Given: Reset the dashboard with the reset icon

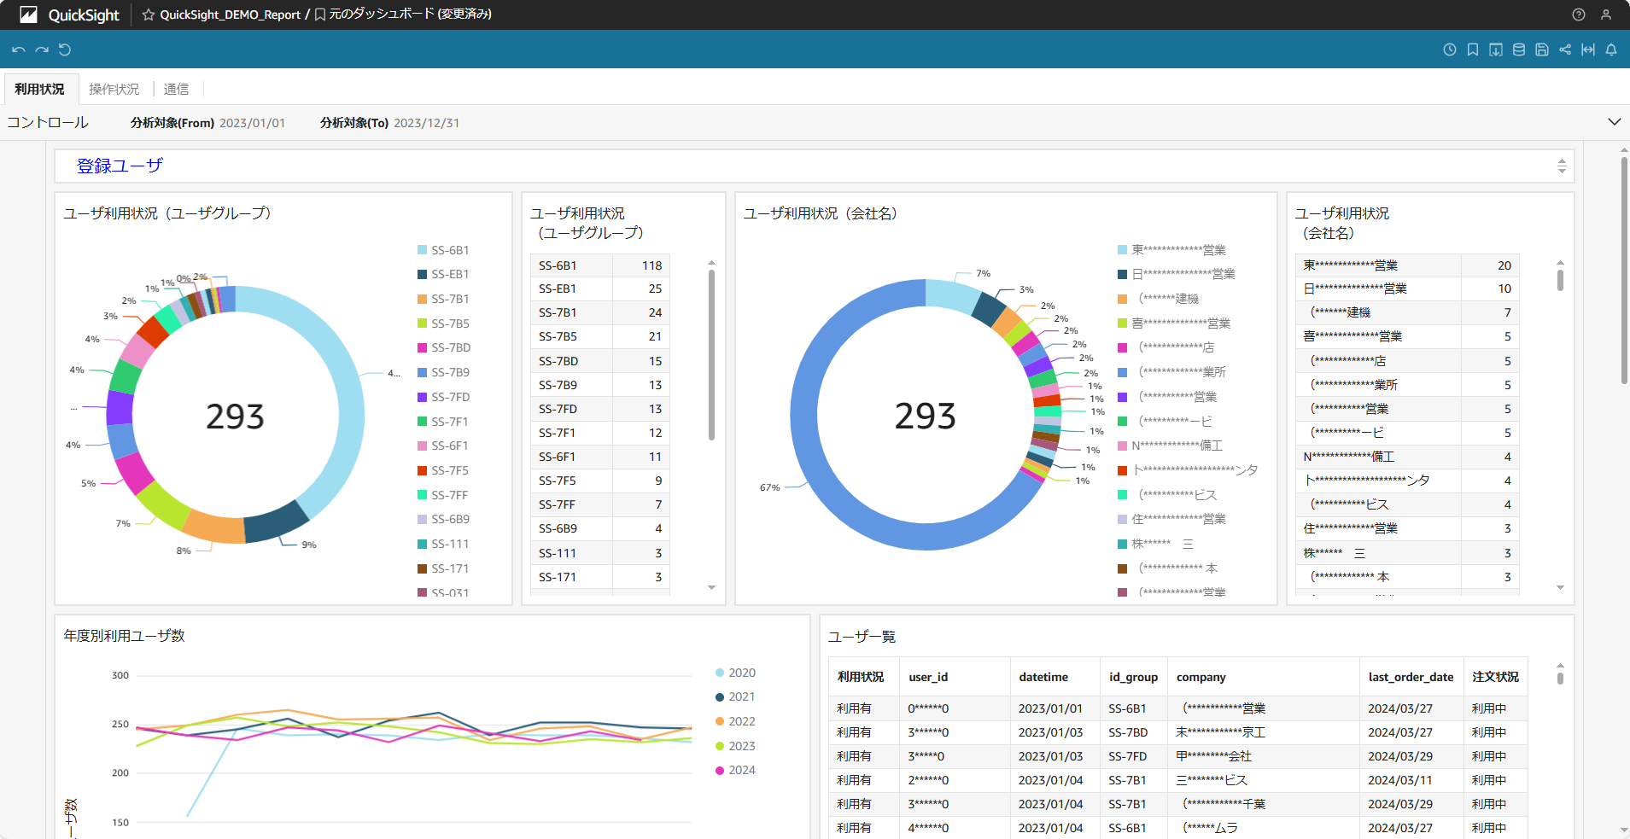Looking at the screenshot, I should (x=65, y=50).
